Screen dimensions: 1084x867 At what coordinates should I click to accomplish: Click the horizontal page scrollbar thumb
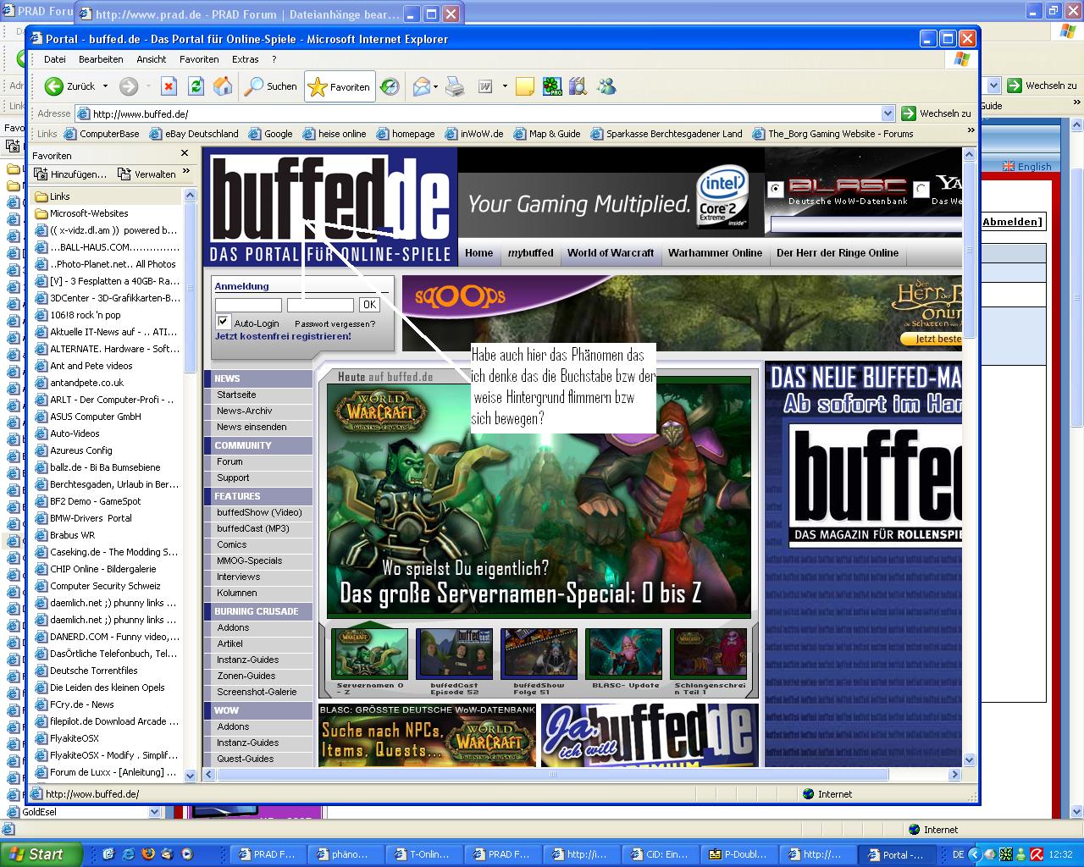click(552, 775)
